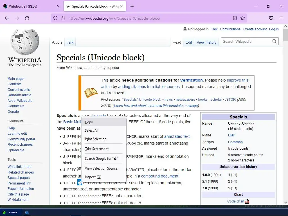Open the Wikidata item link
Screen dimensions: 288x216
coord(18,199)
